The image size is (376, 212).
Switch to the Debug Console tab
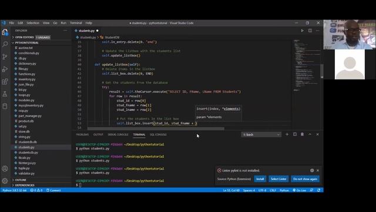(x=118, y=135)
